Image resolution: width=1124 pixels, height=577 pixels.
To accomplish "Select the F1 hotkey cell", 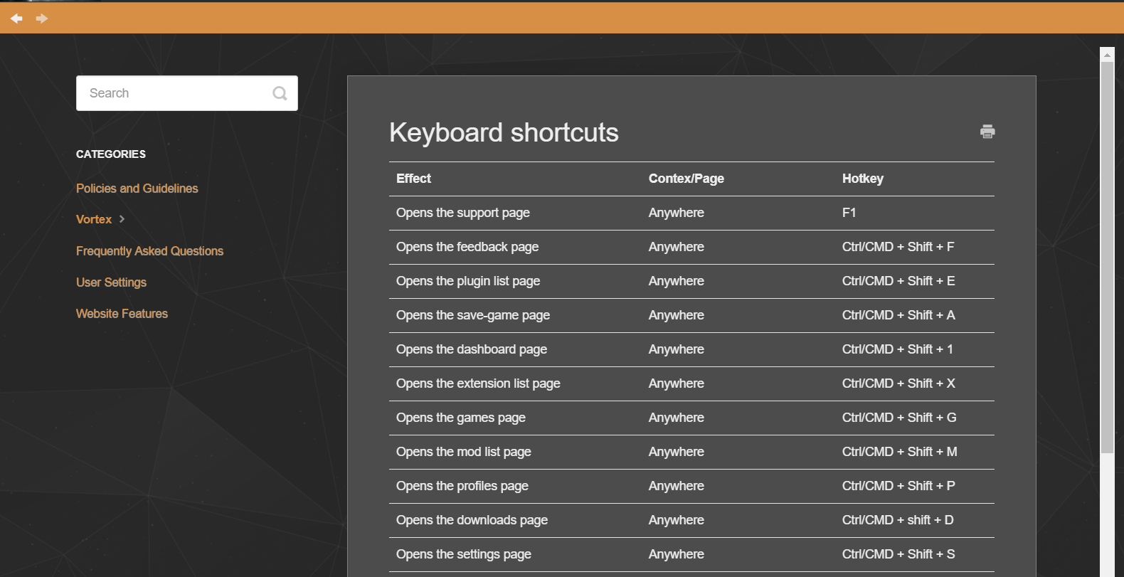I will point(849,213).
